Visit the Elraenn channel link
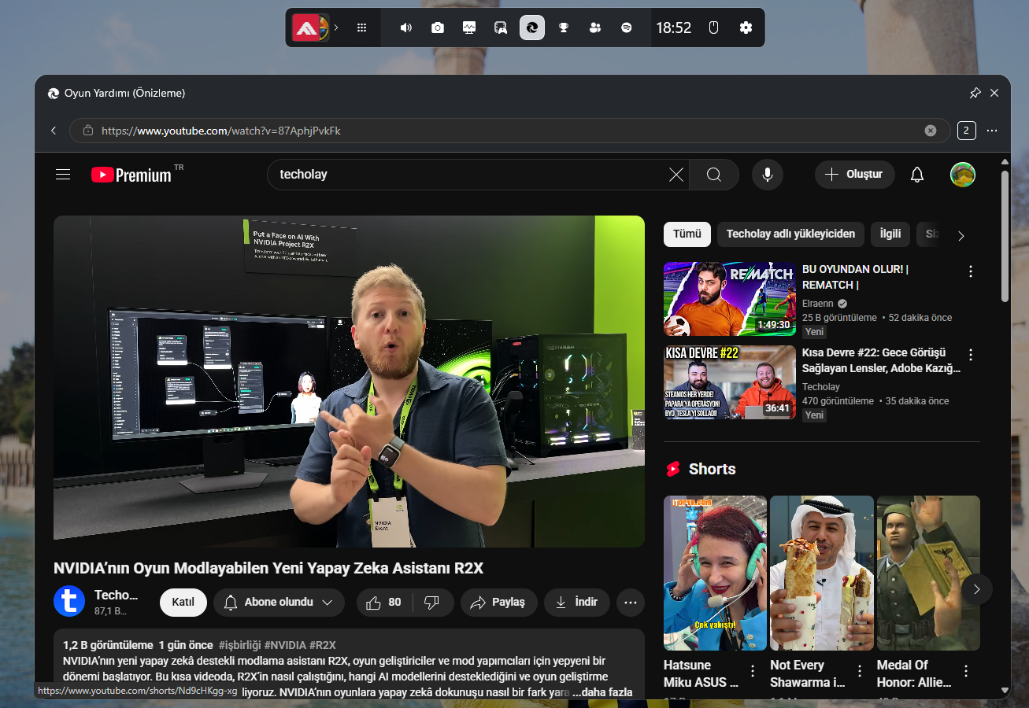Viewport: 1029px width, 708px height. (819, 304)
